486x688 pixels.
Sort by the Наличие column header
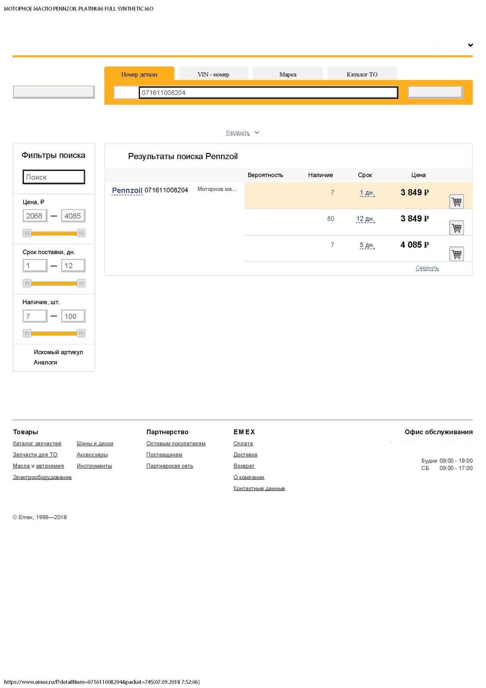(320, 175)
